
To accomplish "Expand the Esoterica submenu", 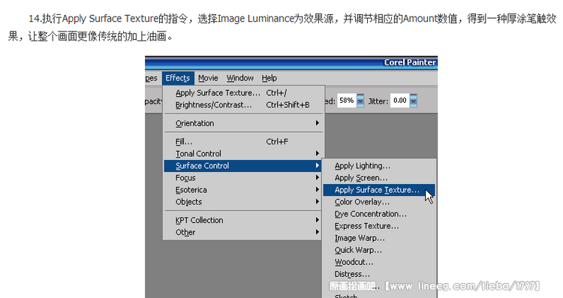I will 243,190.
